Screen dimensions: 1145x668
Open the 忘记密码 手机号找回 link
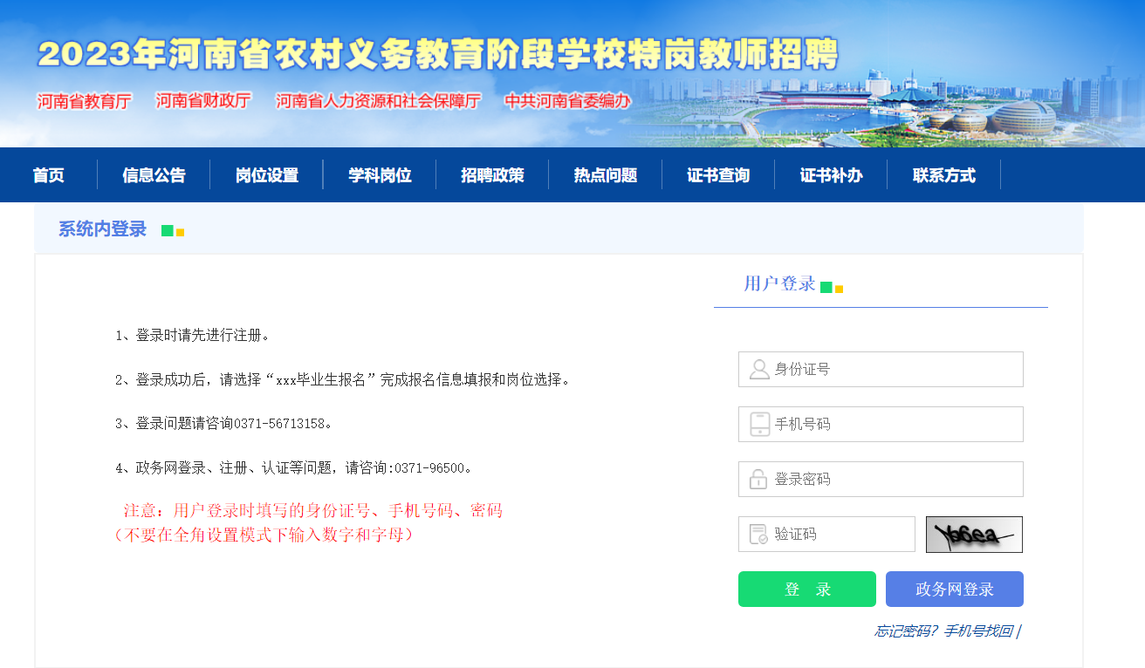945,631
